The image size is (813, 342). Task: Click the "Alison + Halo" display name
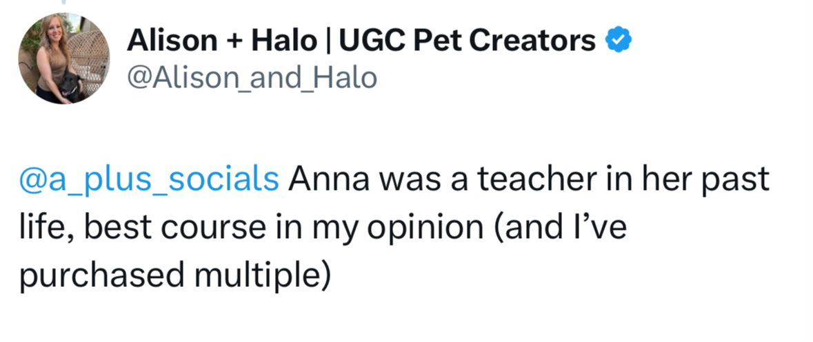point(219,43)
